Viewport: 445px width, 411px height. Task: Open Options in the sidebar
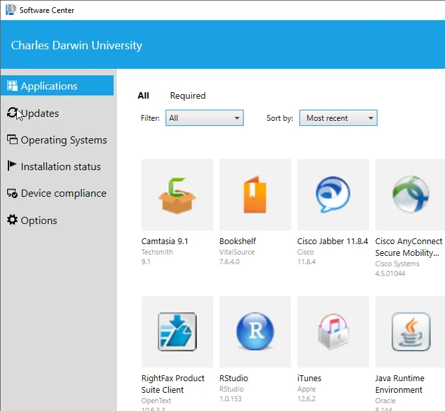(x=39, y=220)
